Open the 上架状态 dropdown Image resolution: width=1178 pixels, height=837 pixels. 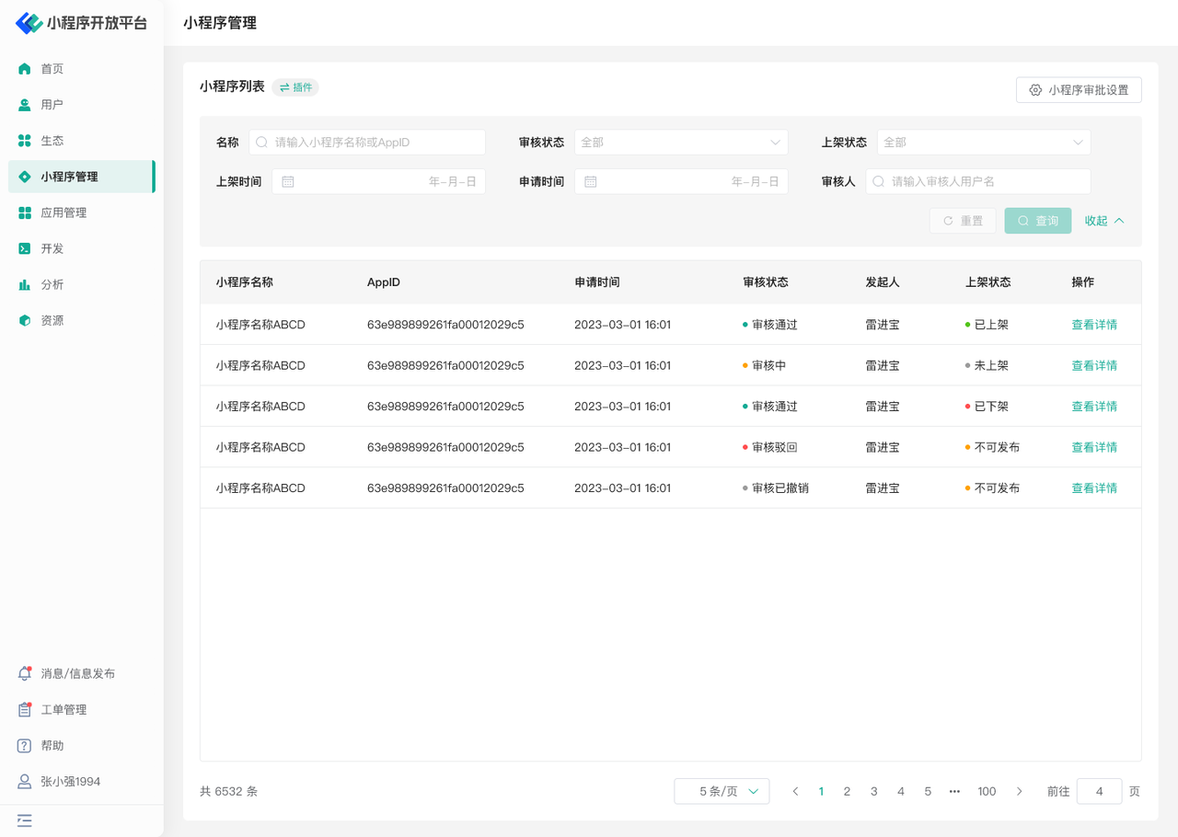pyautogui.click(x=983, y=143)
